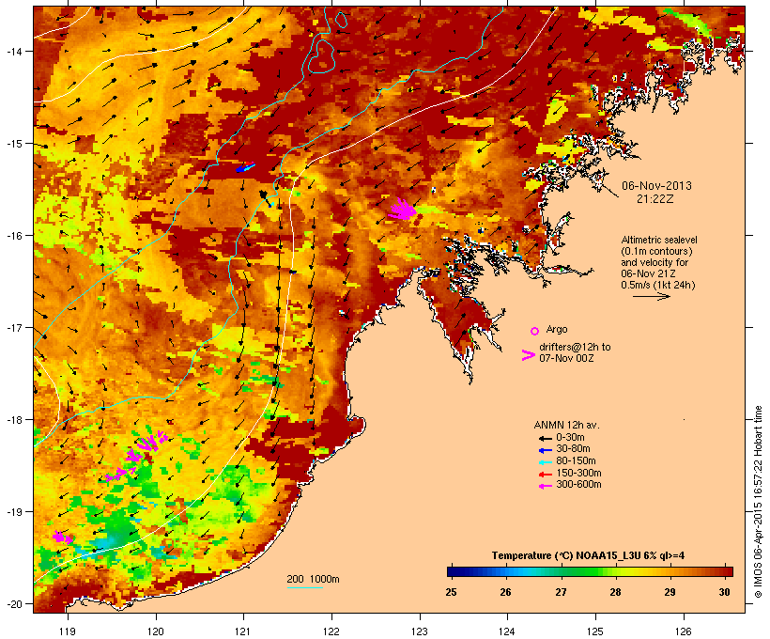Image resolution: width=770 pixels, height=639 pixels.
Task: Click the colorbar tick label 29
Action: point(670,592)
